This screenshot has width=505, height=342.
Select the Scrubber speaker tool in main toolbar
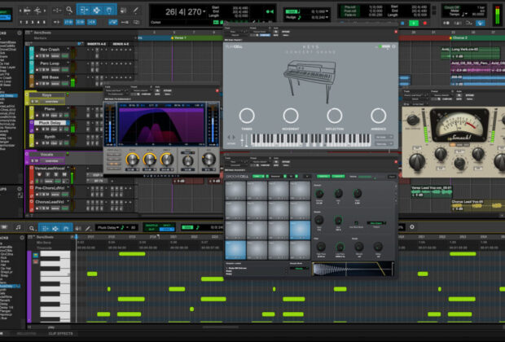point(123,11)
